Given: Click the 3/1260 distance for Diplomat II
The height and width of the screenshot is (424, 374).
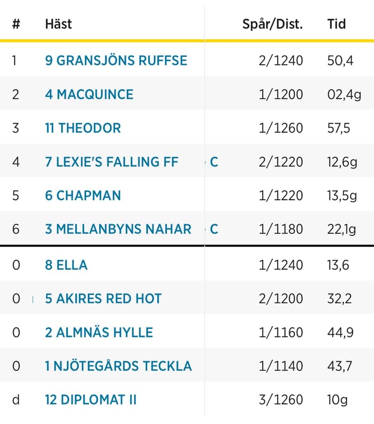Looking at the screenshot, I should [x=280, y=400].
